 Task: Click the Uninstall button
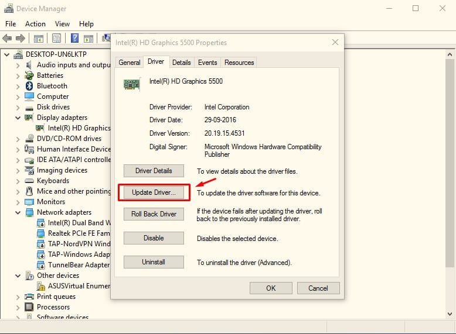154,262
